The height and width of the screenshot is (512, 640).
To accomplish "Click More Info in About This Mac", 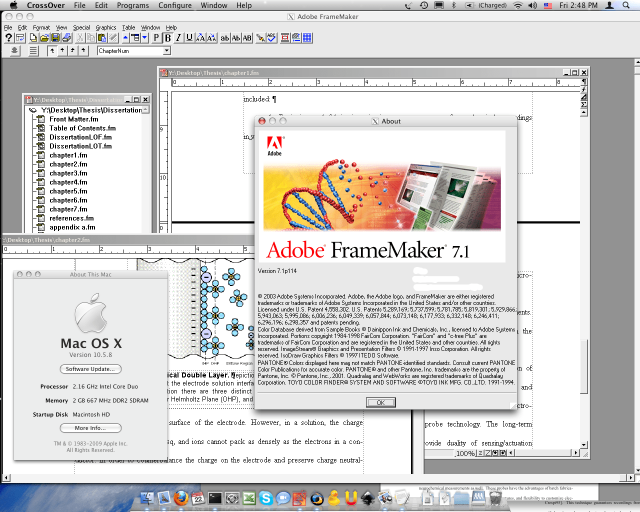I will click(x=90, y=428).
